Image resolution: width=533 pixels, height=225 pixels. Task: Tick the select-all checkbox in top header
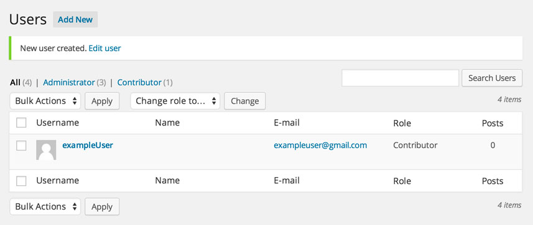(21, 122)
